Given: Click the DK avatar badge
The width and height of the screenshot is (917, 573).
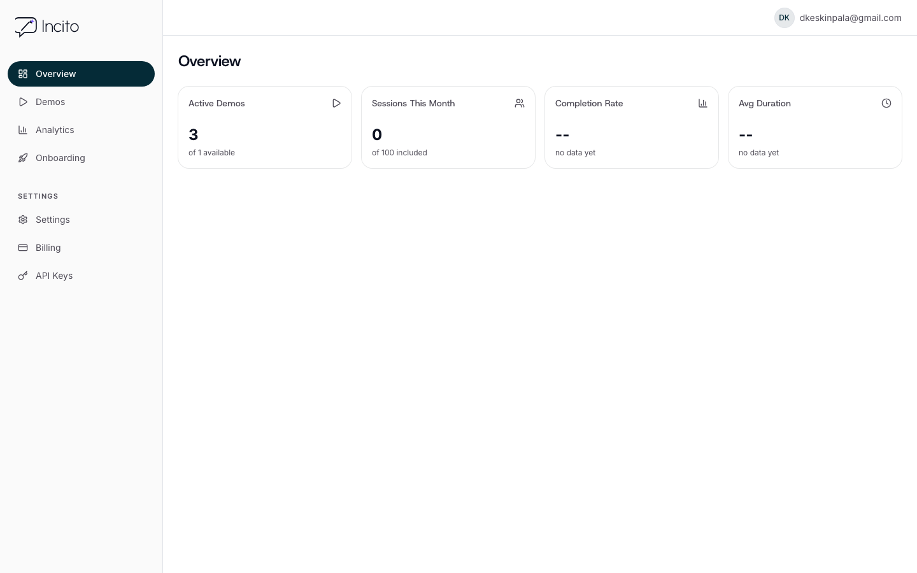Looking at the screenshot, I should (x=784, y=18).
